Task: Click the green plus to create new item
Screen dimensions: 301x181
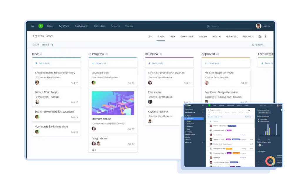Action: coord(40,26)
